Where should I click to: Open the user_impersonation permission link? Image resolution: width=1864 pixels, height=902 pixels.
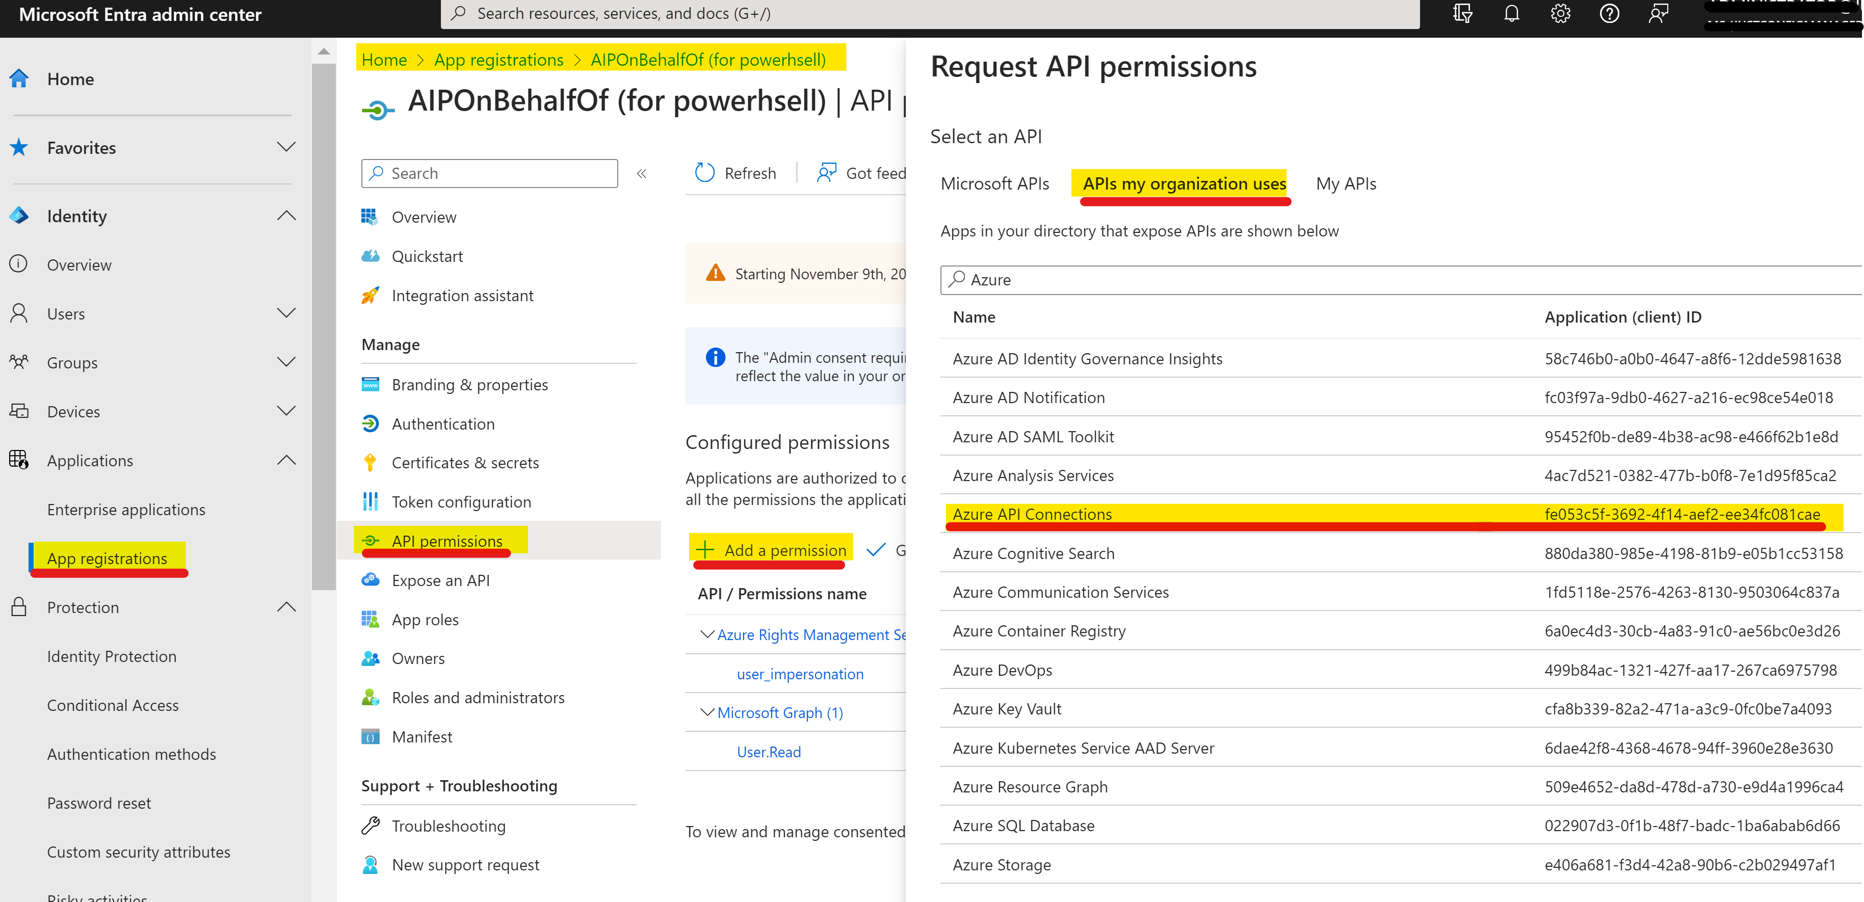pyautogui.click(x=800, y=673)
